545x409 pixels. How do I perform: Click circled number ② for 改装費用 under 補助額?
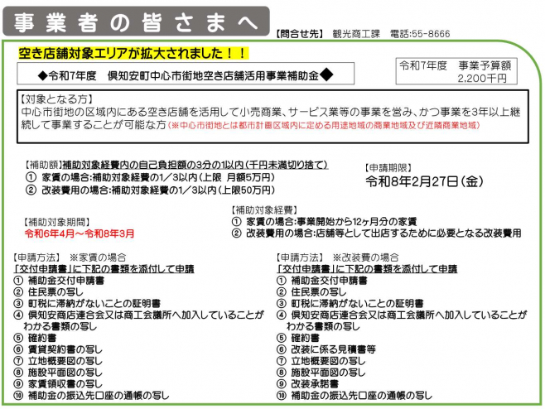pos(31,189)
